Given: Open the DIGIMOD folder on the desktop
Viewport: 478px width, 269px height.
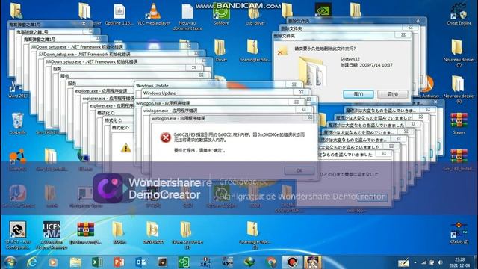Looking at the screenshot, I should tap(153, 232).
